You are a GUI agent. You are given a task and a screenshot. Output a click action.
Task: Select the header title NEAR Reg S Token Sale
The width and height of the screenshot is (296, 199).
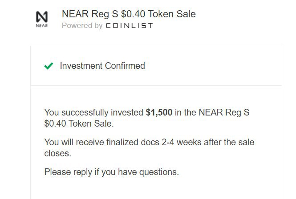(129, 14)
